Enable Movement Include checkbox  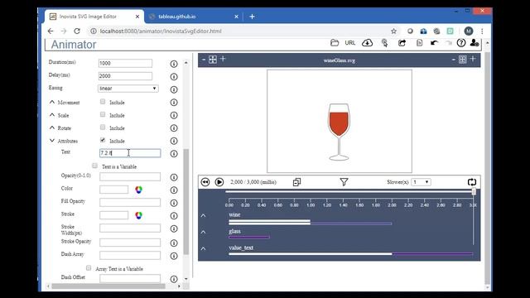coord(103,101)
